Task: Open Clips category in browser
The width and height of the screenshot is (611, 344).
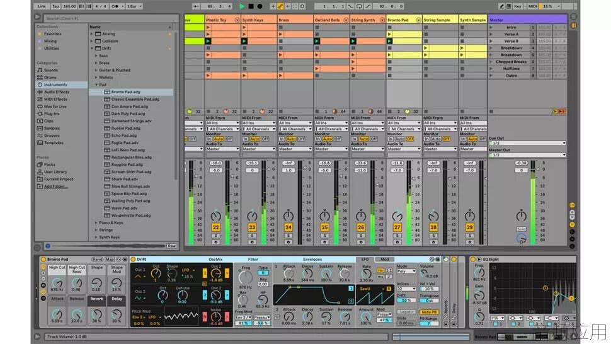Action: pos(49,121)
